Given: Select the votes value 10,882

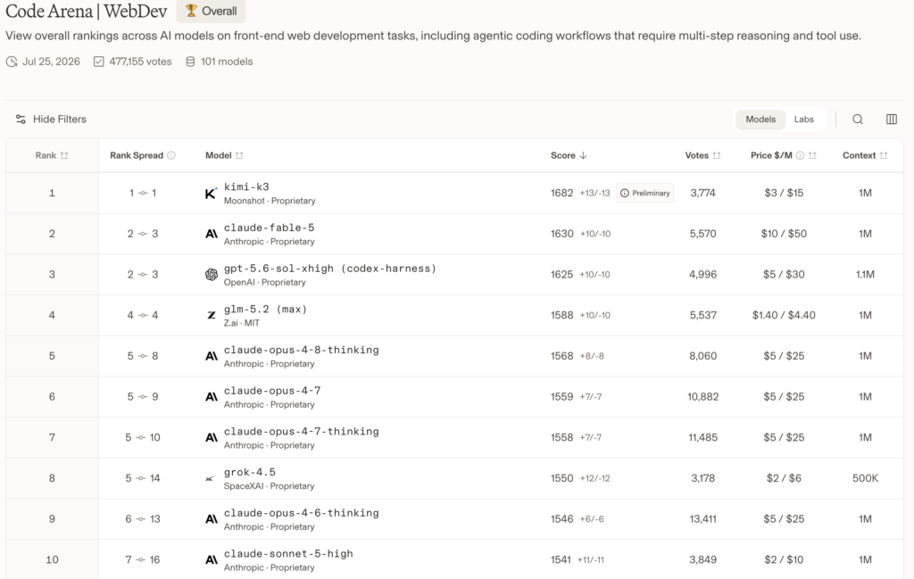Looking at the screenshot, I should click(x=703, y=397).
